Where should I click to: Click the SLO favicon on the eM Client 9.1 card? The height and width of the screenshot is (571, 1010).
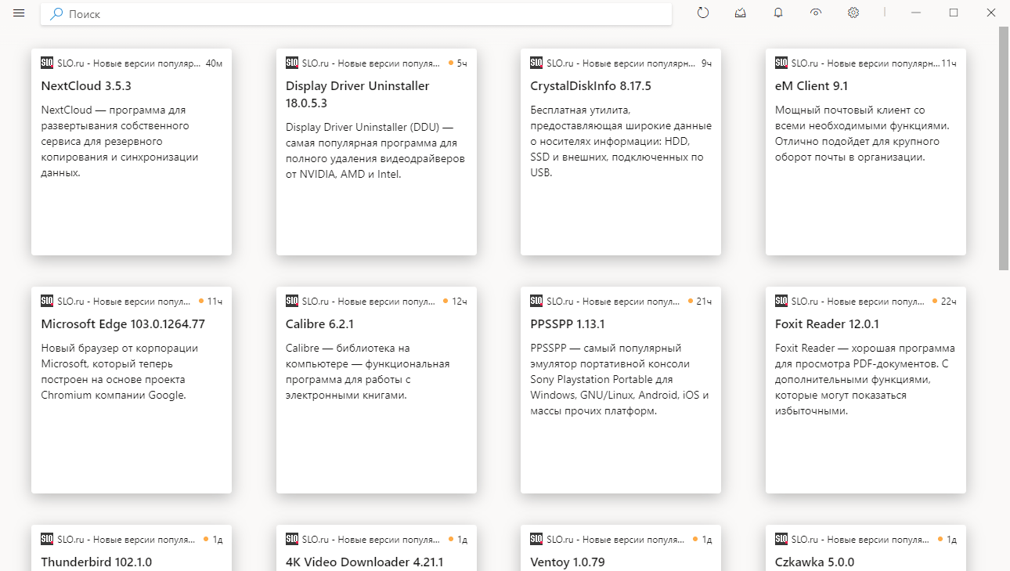[x=781, y=63]
